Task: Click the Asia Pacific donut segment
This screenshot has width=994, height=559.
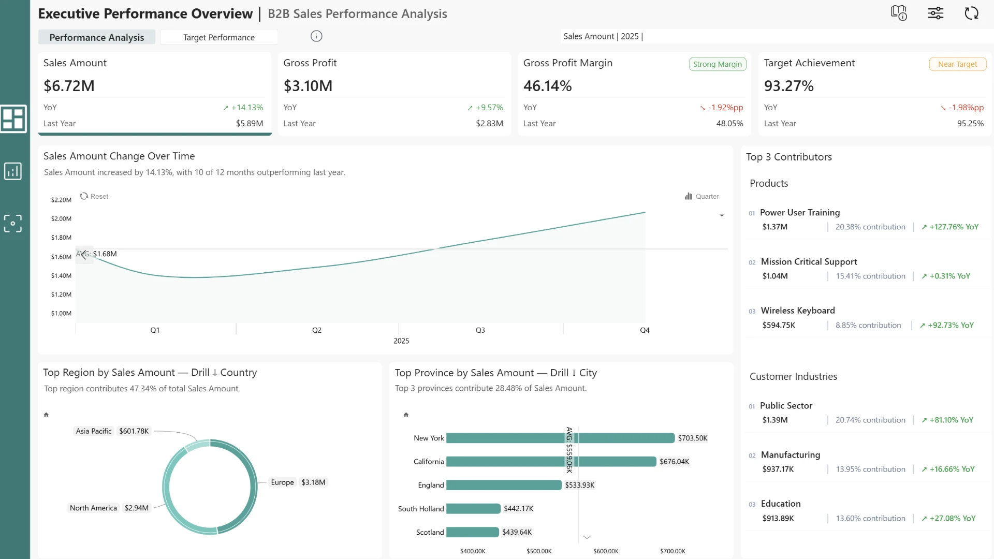Action: click(x=197, y=445)
